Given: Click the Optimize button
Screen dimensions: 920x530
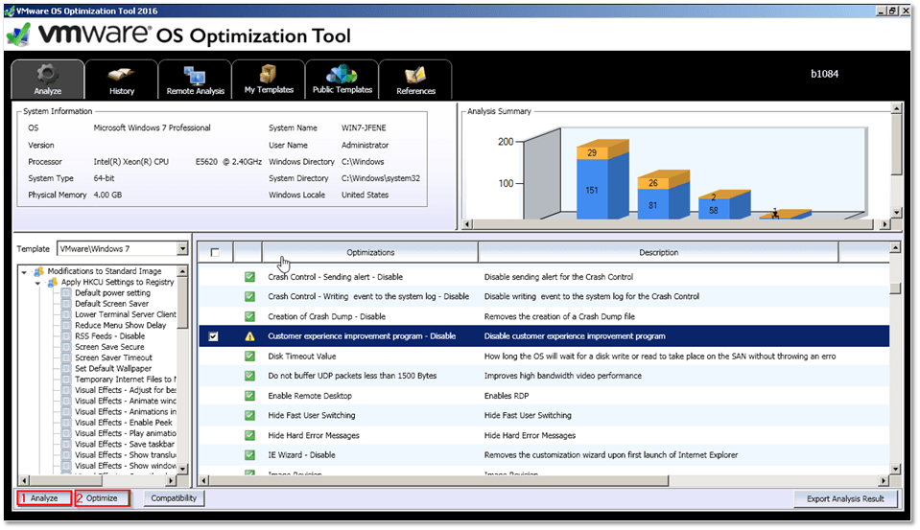Looking at the screenshot, I should [102, 498].
